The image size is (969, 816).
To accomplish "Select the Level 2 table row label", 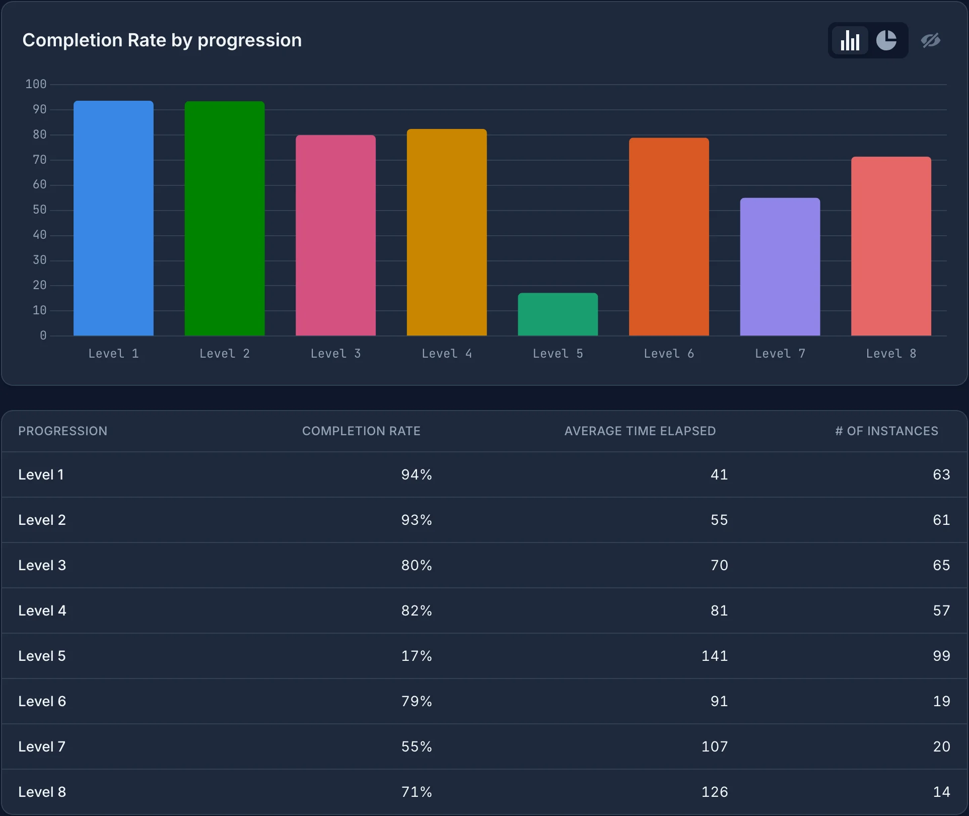I will point(42,520).
